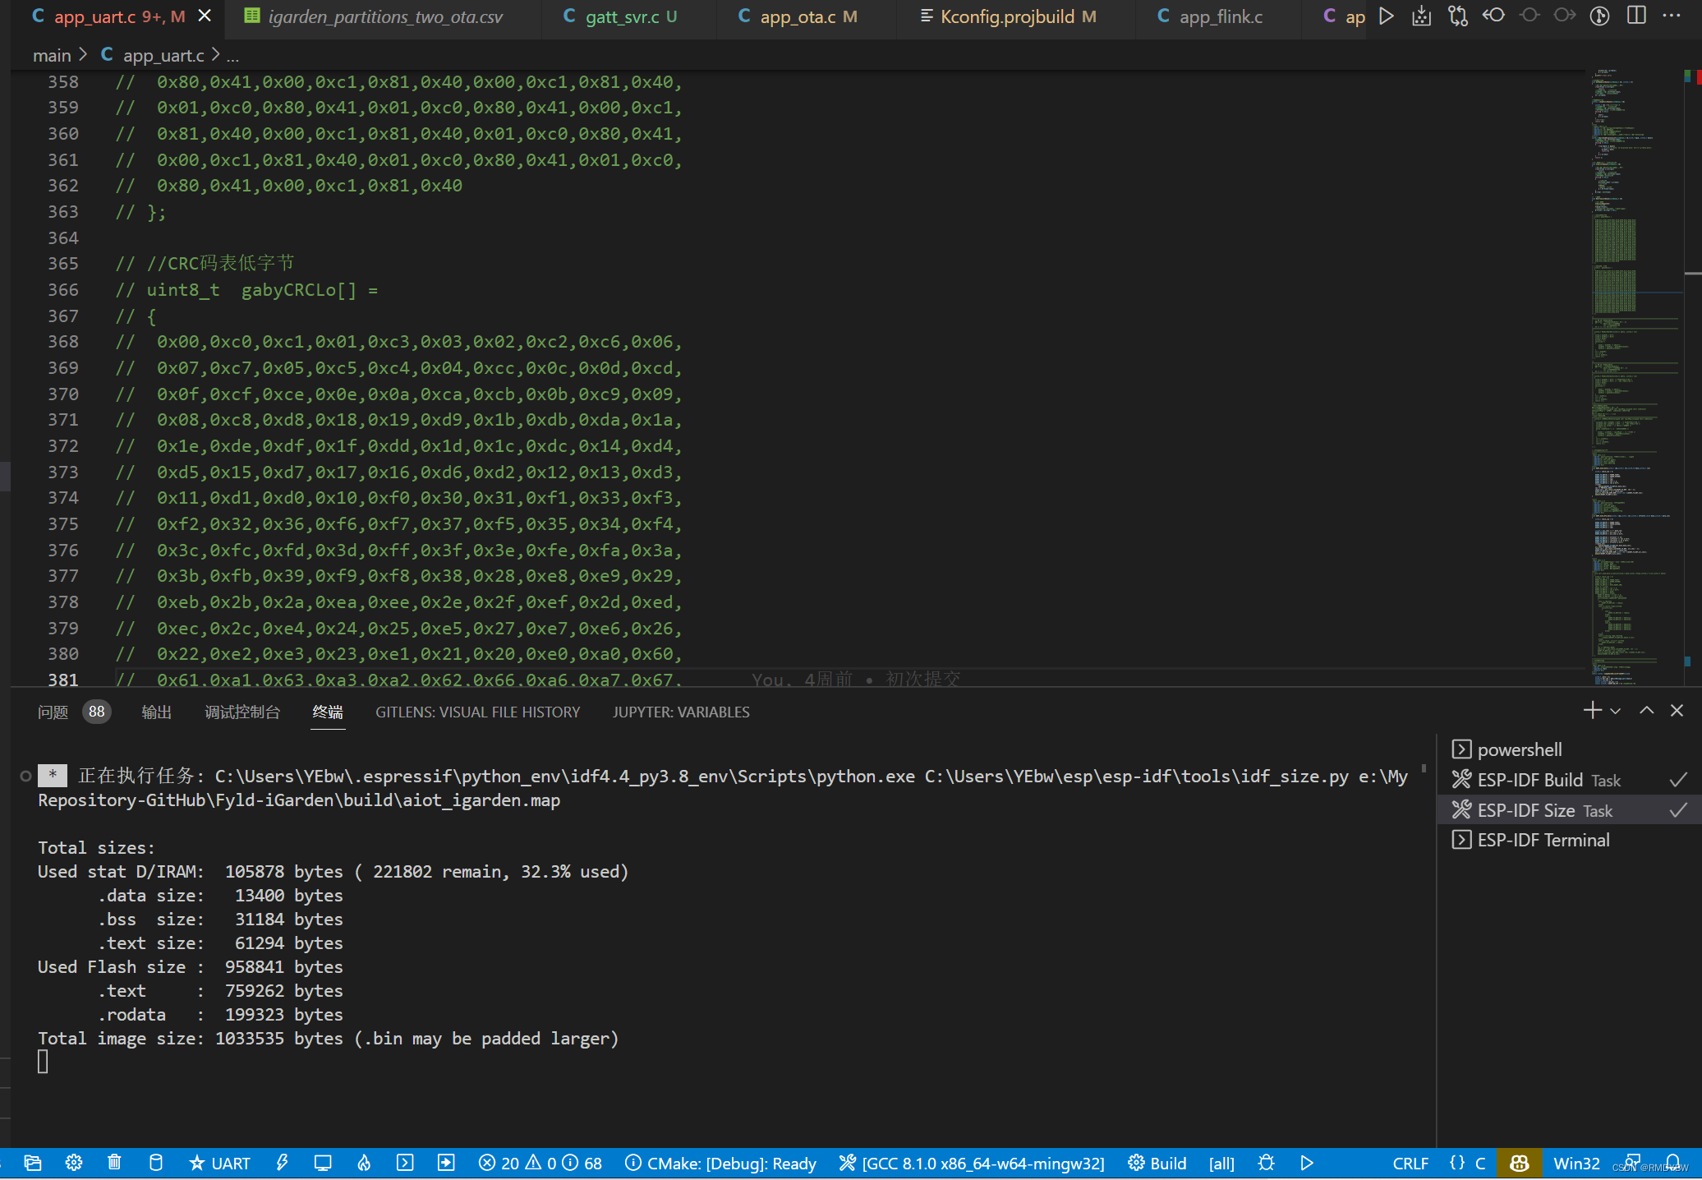Open the Kconfig.projbuild tab
This screenshot has height=1180, width=1702.
point(1017,16)
